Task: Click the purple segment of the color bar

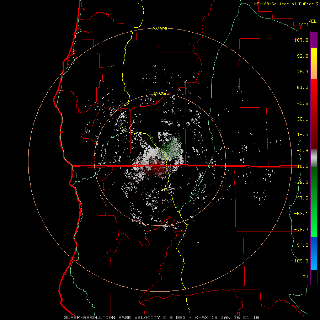Action: pyautogui.click(x=314, y=39)
